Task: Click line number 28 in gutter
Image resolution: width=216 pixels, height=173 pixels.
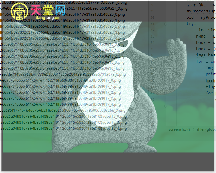Action: click(x=152, y=5)
